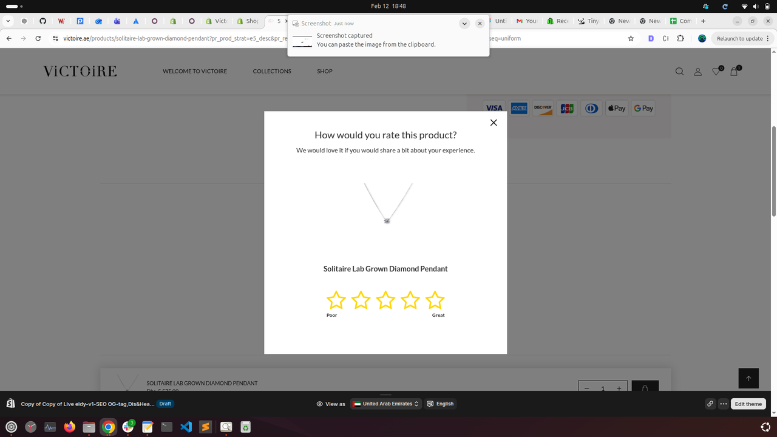Open Slack from the dock
This screenshot has width=777, height=437.
pos(127,427)
